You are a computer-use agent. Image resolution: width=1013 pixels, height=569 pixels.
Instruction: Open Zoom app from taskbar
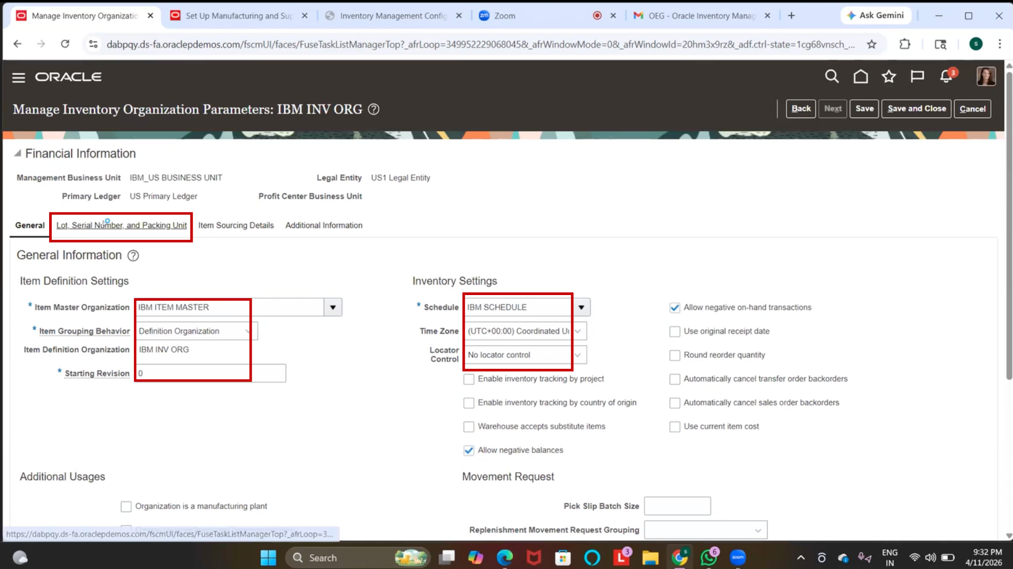pyautogui.click(x=738, y=557)
